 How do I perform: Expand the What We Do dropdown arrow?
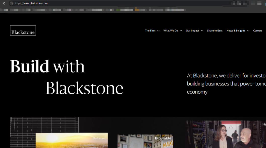181,31
